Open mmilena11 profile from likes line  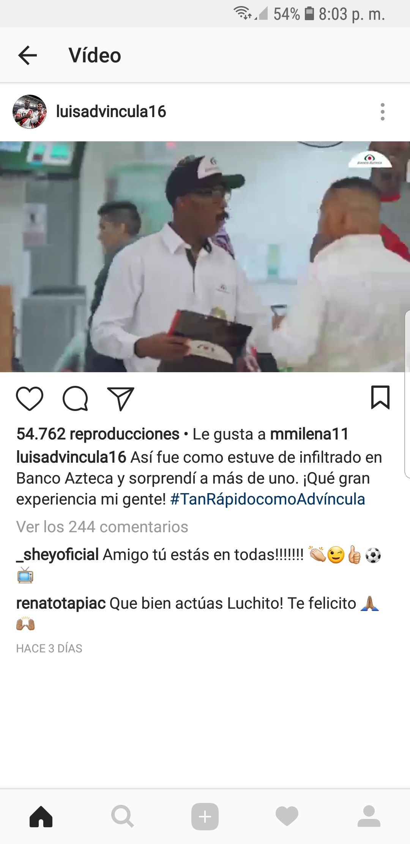pos(309,434)
